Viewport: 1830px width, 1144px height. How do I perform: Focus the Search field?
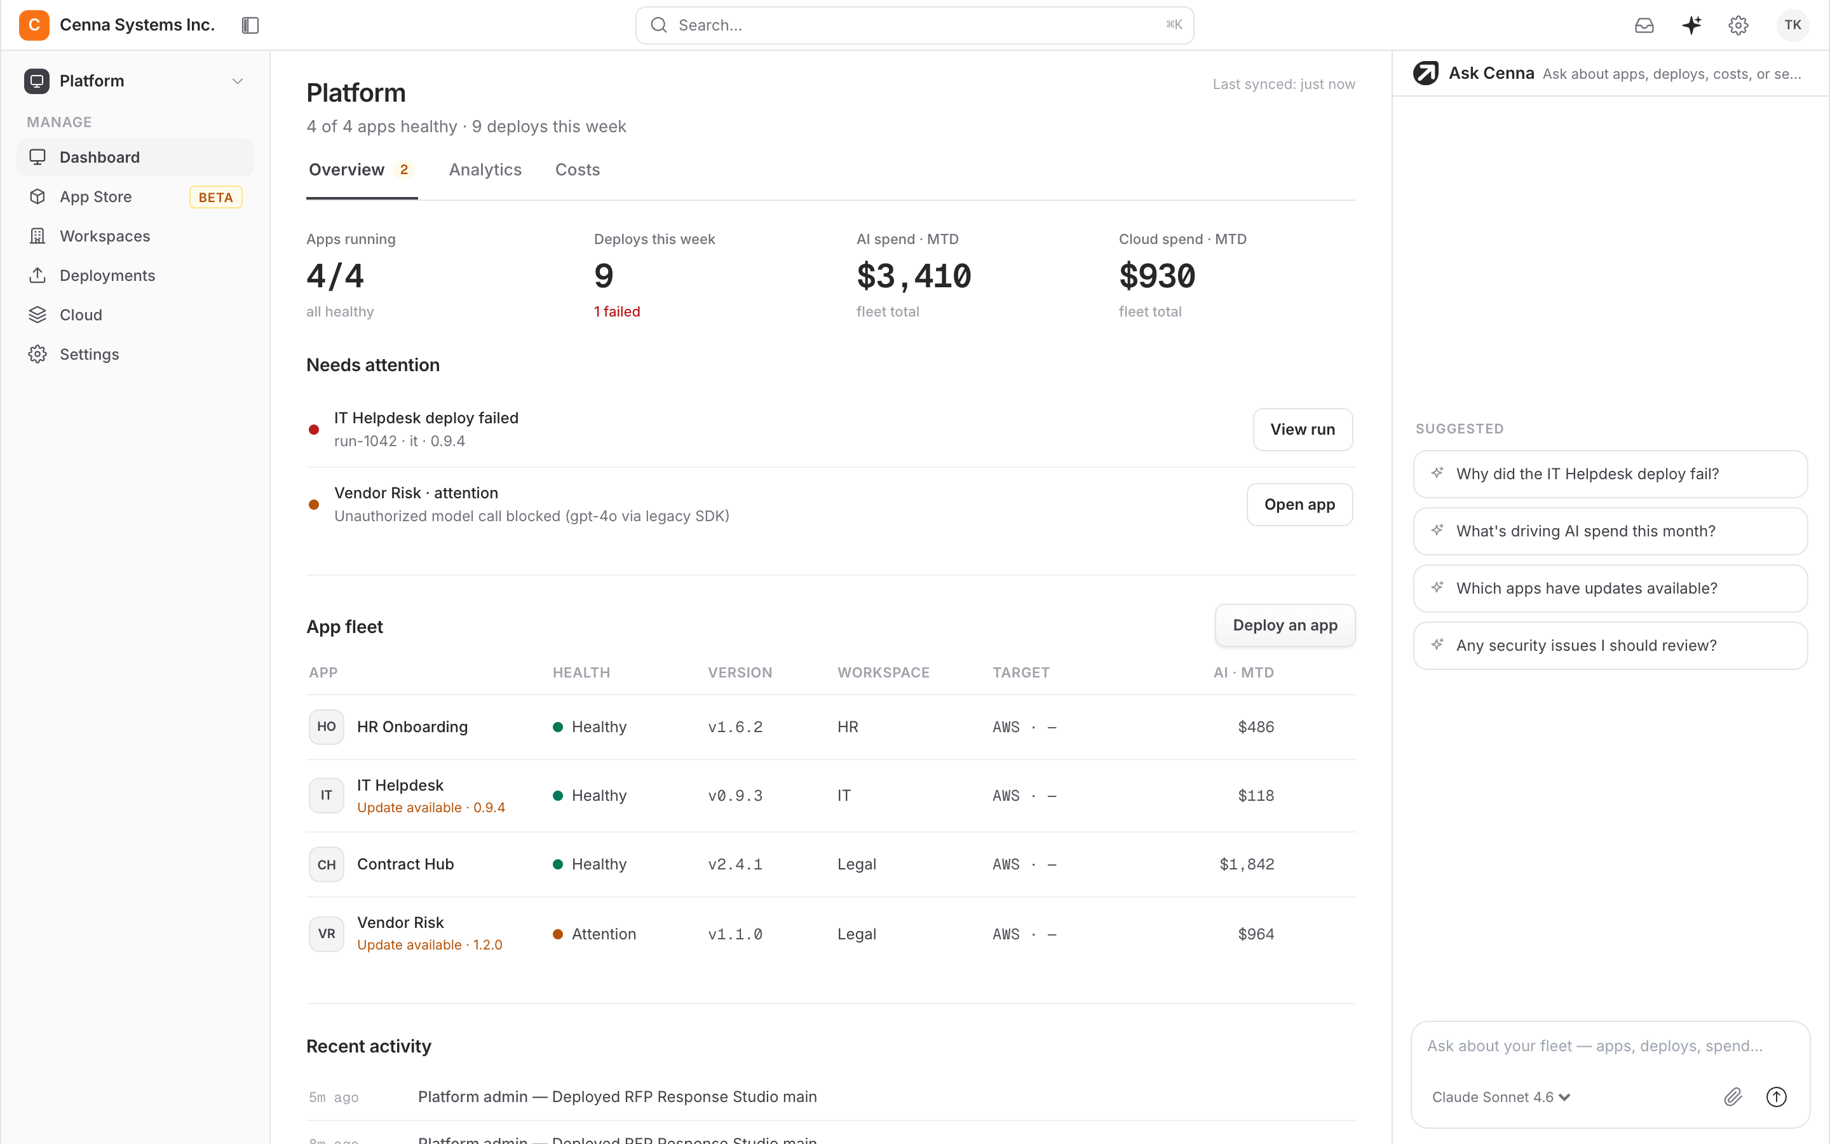click(x=914, y=25)
